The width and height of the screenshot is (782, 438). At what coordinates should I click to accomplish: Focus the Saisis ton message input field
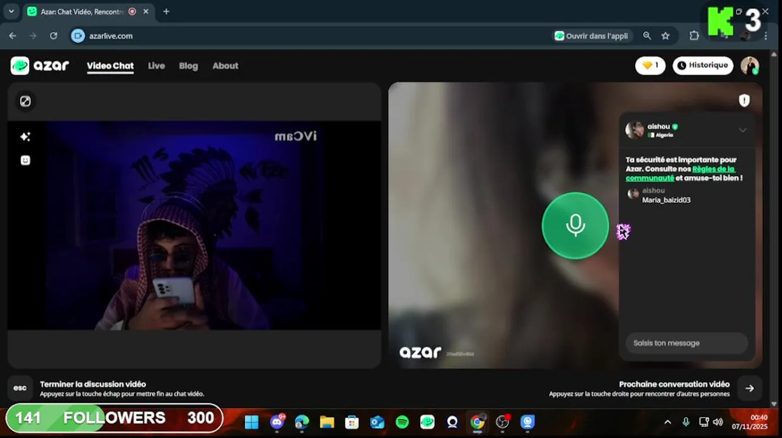pos(686,343)
